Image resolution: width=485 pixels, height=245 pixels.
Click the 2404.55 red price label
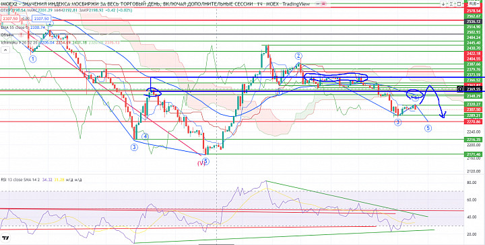click(x=474, y=59)
